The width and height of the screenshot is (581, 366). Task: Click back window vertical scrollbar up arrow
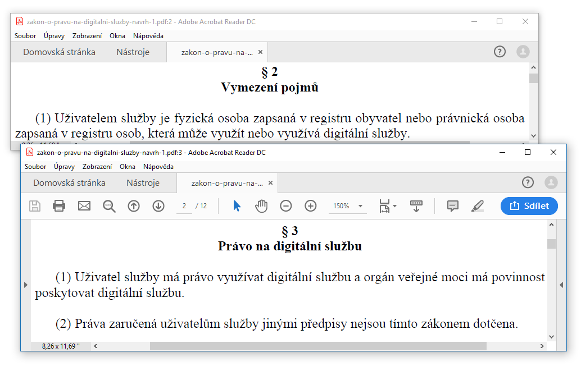coord(534,67)
